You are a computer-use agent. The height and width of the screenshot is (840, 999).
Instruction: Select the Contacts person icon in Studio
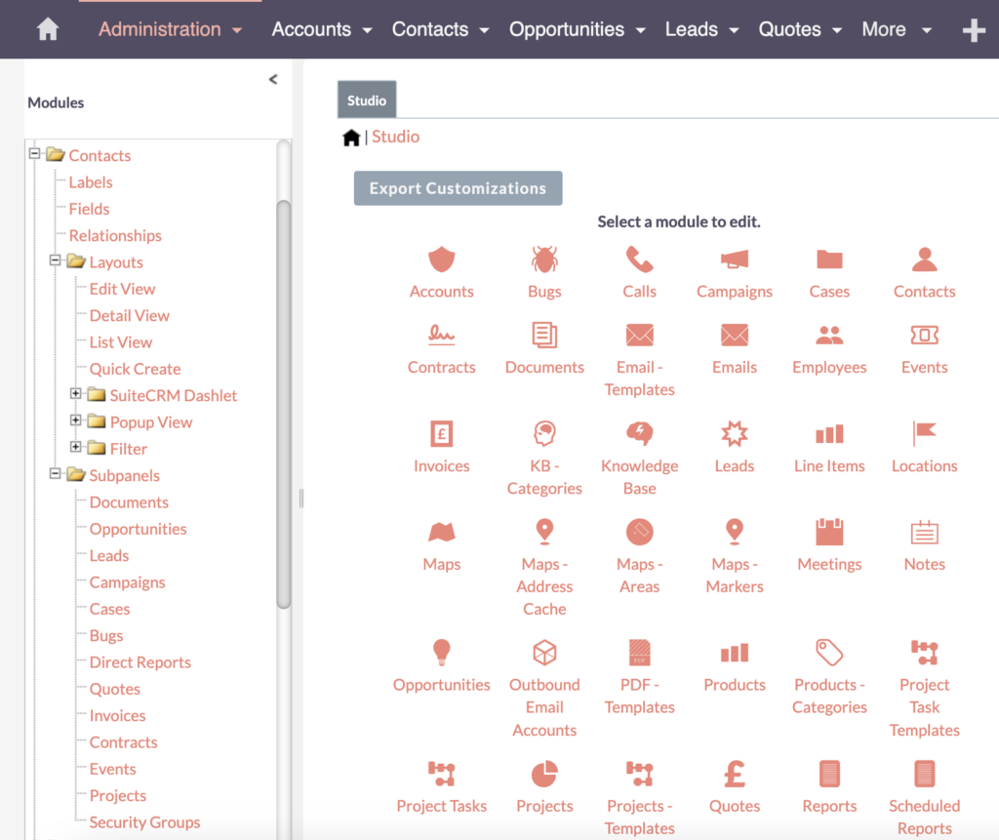[x=925, y=260]
